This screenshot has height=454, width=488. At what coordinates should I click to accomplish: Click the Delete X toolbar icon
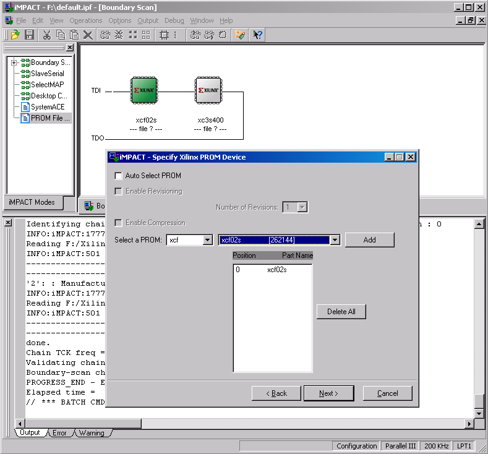click(x=88, y=35)
